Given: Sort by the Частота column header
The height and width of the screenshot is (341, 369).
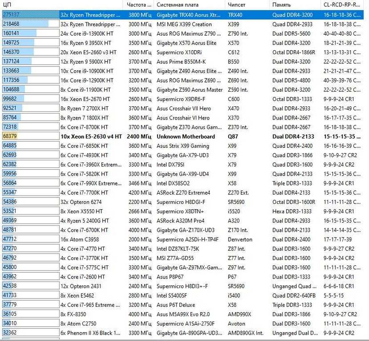Looking at the screenshot, I should tap(138, 4).
